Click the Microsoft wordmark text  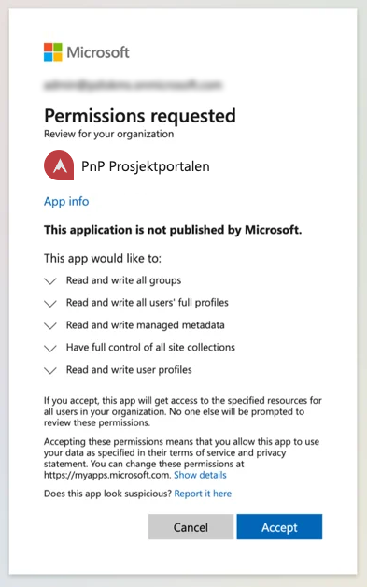tap(98, 52)
